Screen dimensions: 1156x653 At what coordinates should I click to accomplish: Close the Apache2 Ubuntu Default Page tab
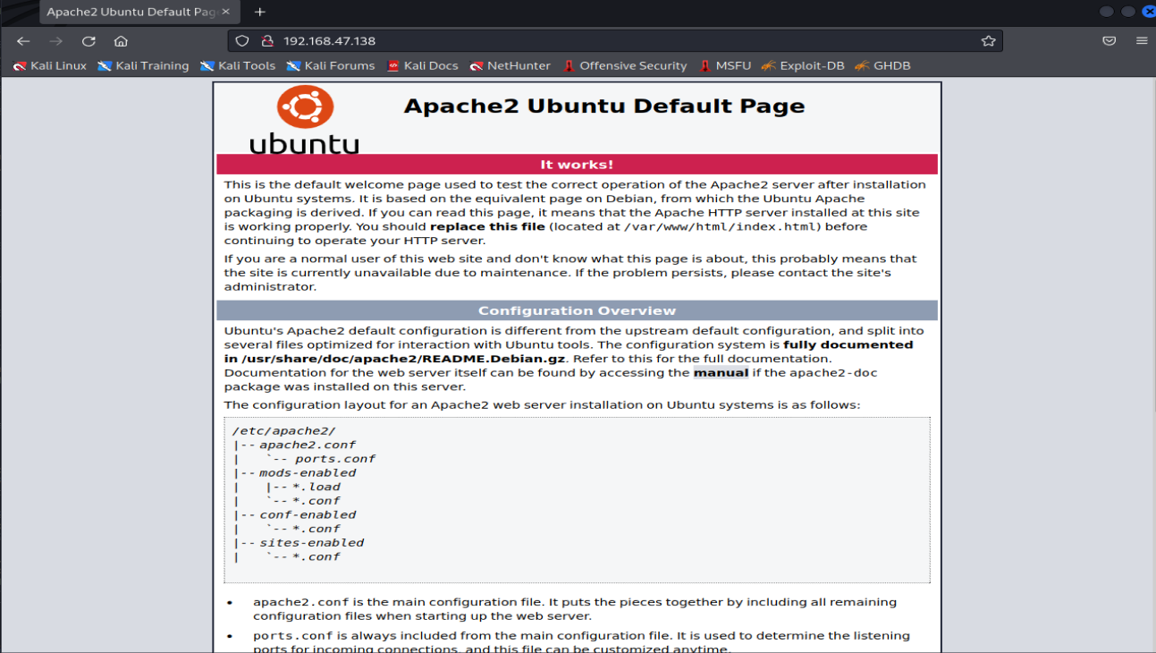pos(226,13)
